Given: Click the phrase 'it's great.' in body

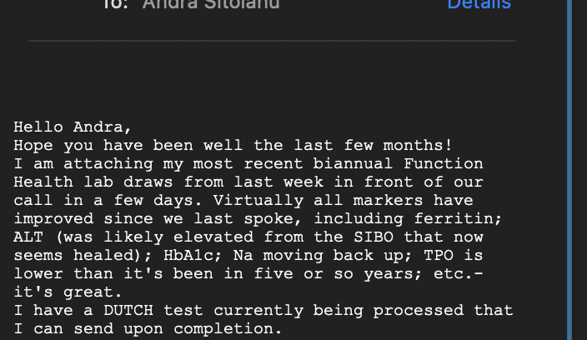Looking at the screenshot, I should coord(68,292).
